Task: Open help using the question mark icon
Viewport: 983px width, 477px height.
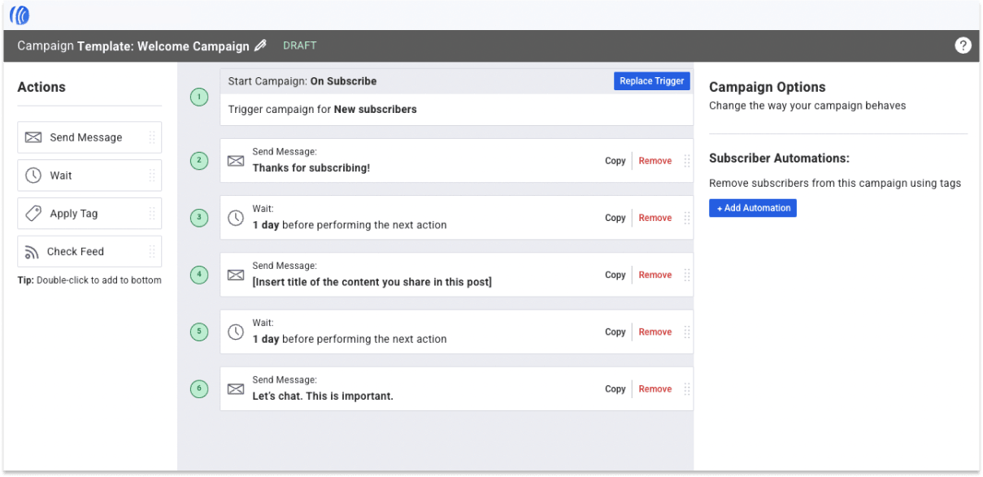Action: coord(963,46)
